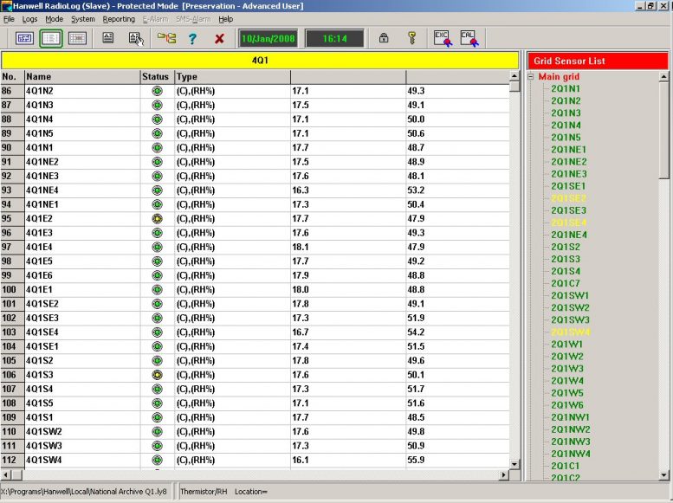Select 2Q1SE2 in the Grid Sensor List
This screenshot has width=673, height=503.
[568, 198]
